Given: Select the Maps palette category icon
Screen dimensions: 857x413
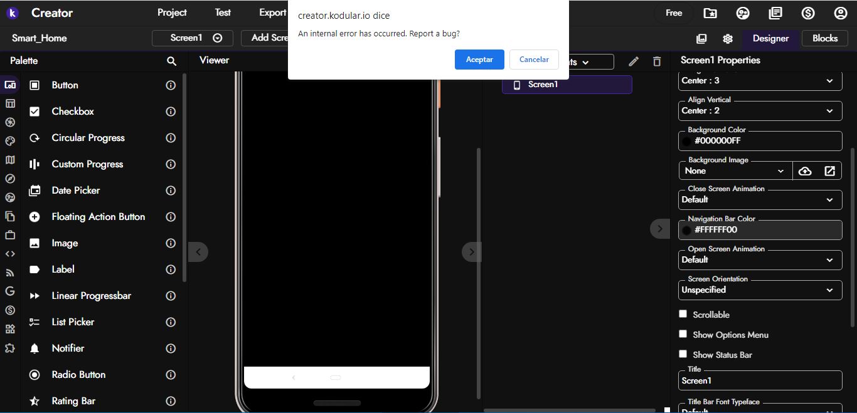Looking at the screenshot, I should coord(10,160).
